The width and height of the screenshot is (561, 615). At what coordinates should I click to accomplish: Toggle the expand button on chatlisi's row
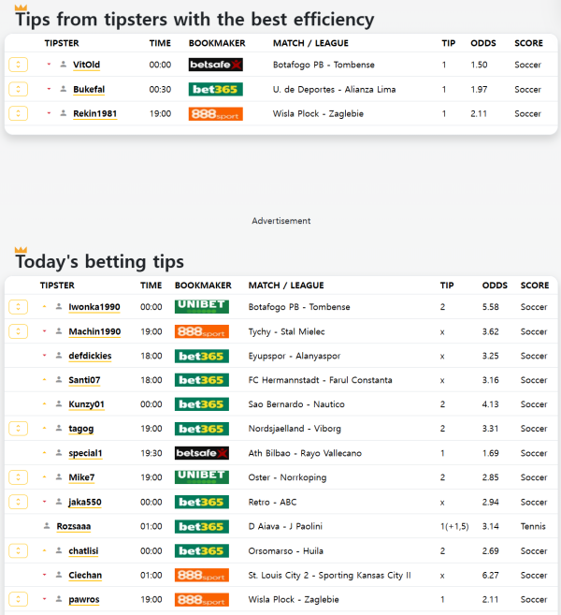point(18,550)
